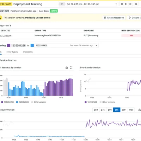The width and height of the screenshot is (141, 141).
Task: Fast forward the time range
Action: pyautogui.click(x=130, y=4)
